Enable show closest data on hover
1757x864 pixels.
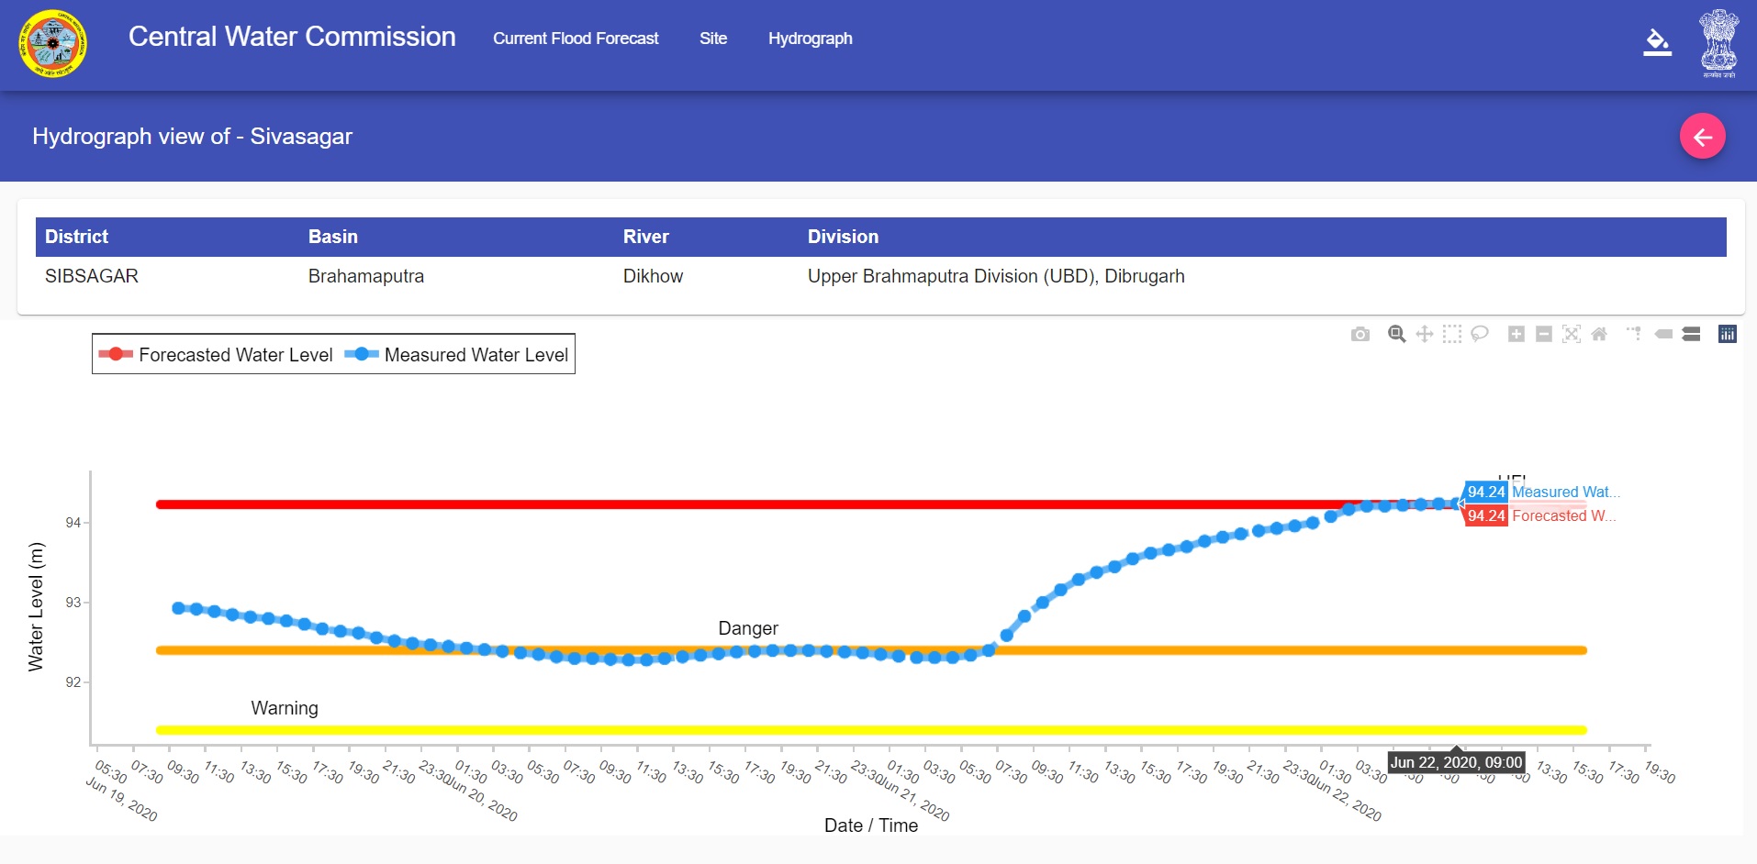(1663, 335)
